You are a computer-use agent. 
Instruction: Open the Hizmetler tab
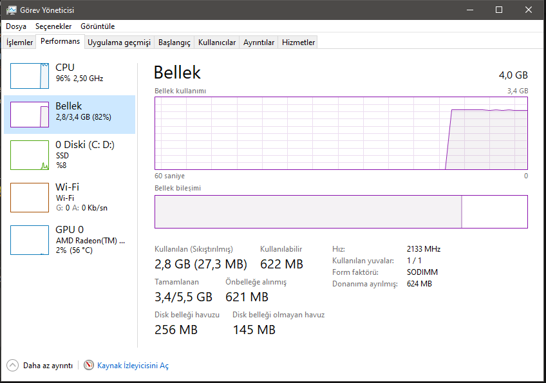(x=299, y=42)
